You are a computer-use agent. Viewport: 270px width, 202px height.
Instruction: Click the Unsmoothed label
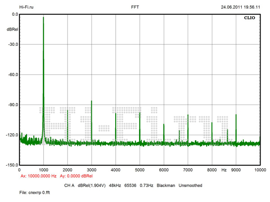click(x=191, y=185)
